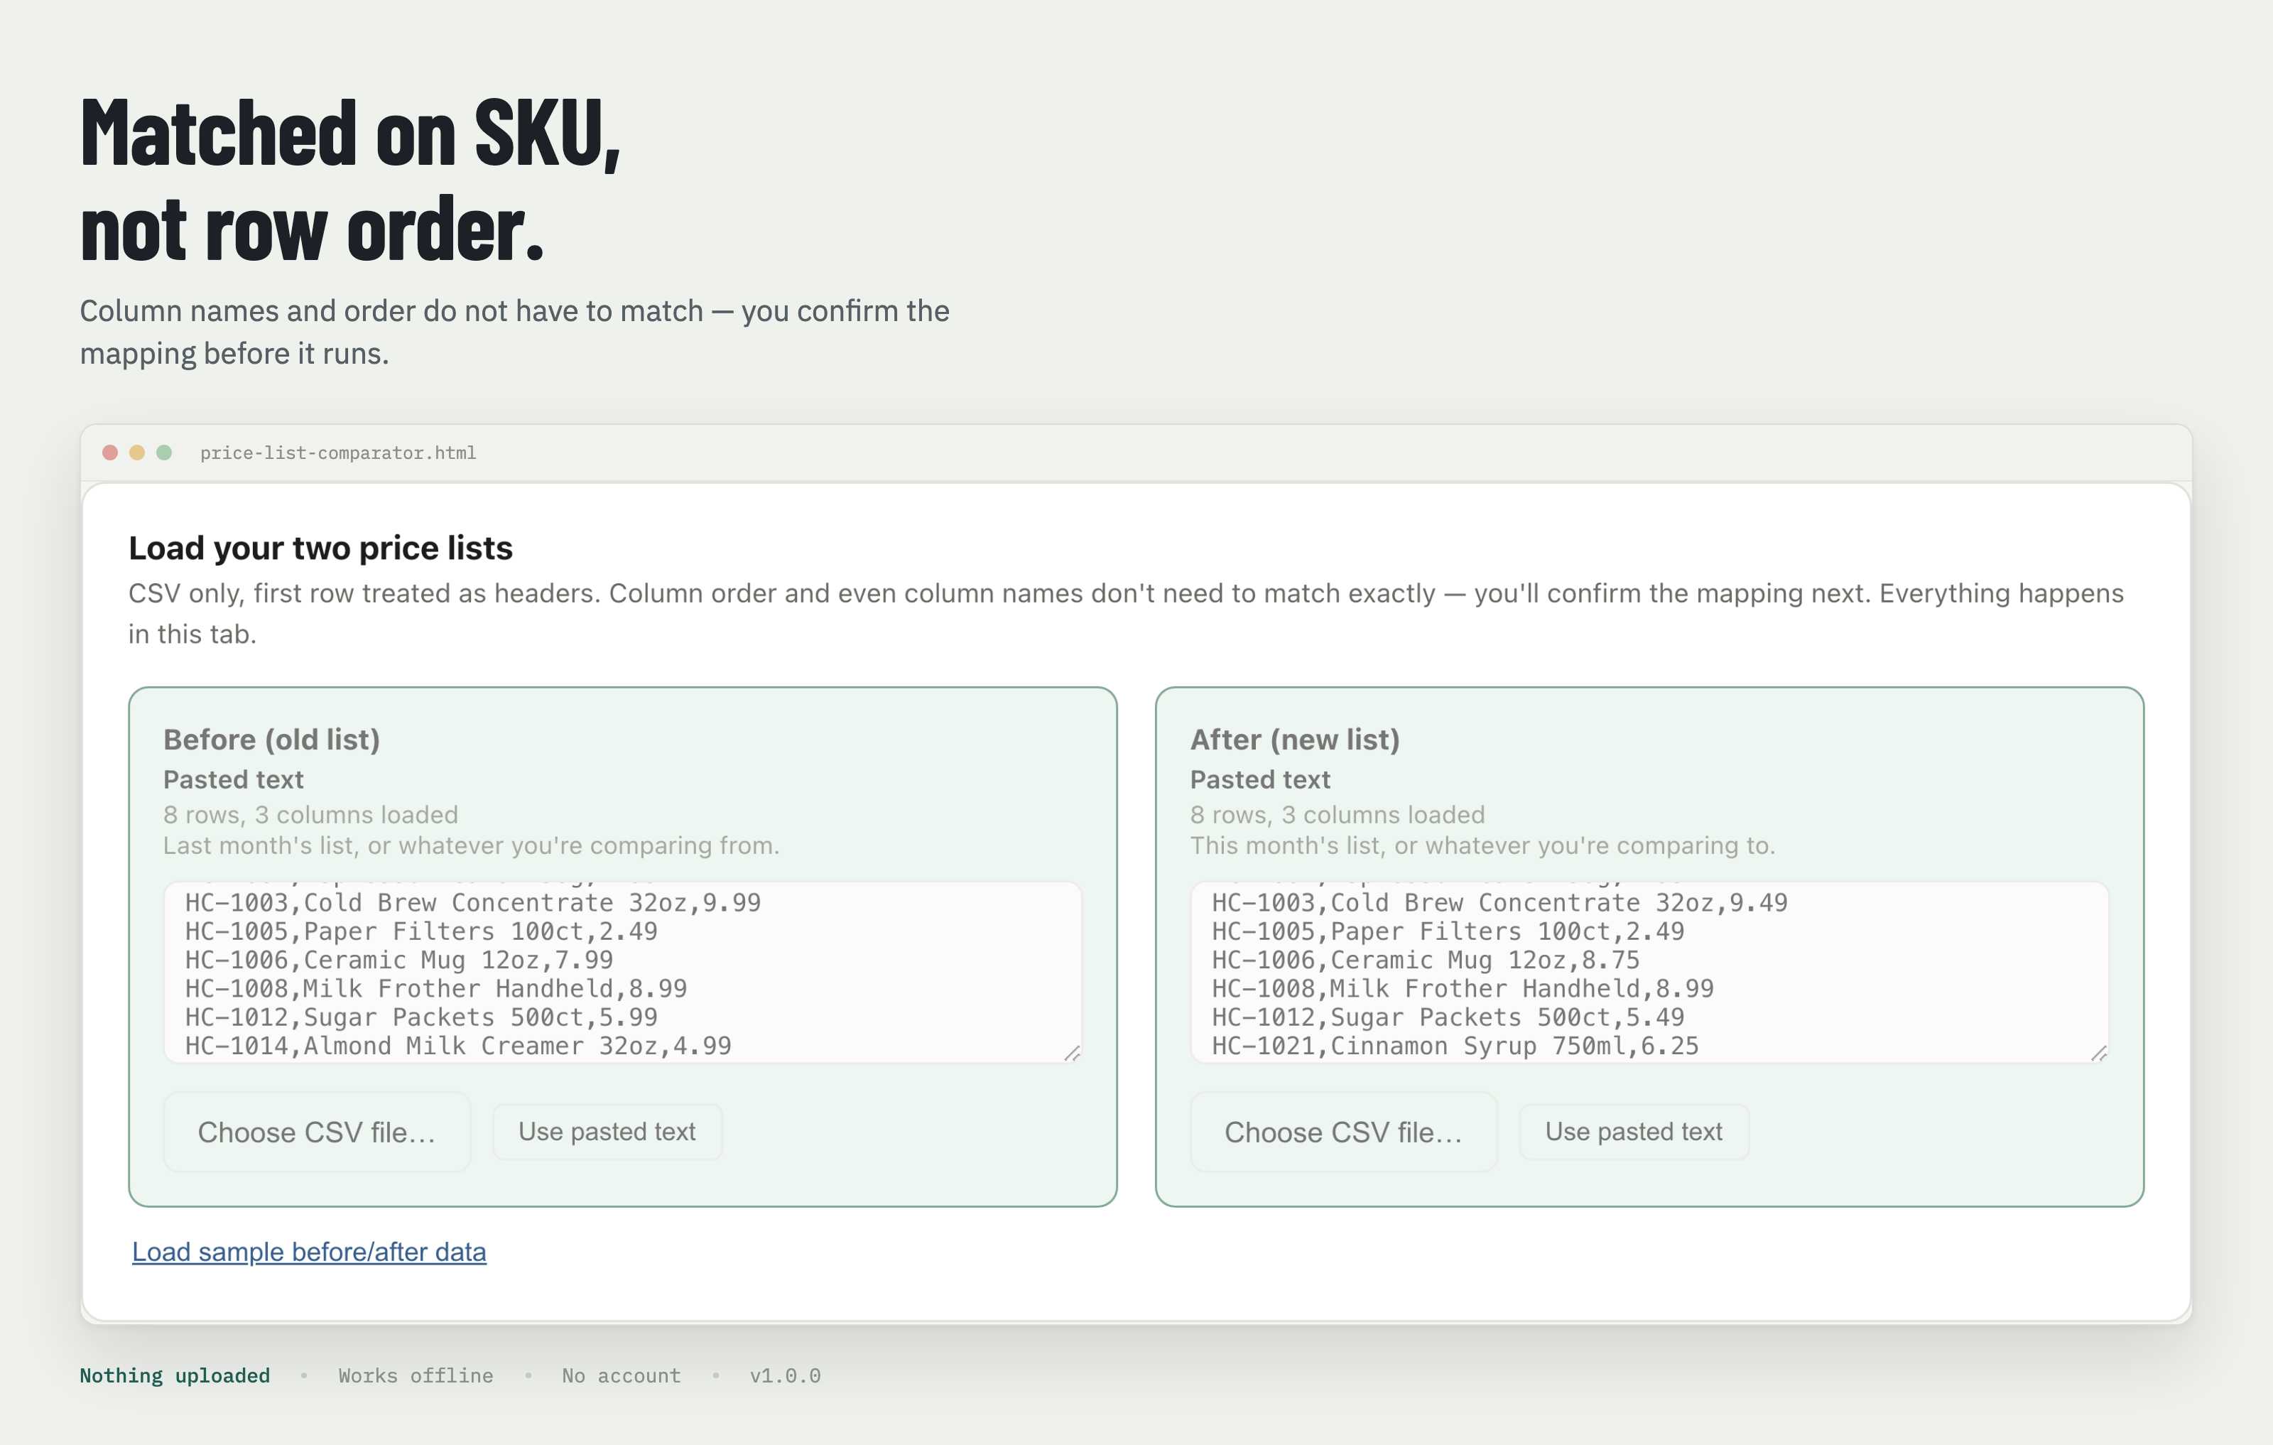Click the Ceramic Mug 12oz,7.99 line
2273x1445 pixels.
[x=398, y=960]
